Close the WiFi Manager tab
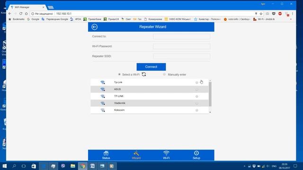Screen dimensions: 303x170 click(x=43, y=7)
